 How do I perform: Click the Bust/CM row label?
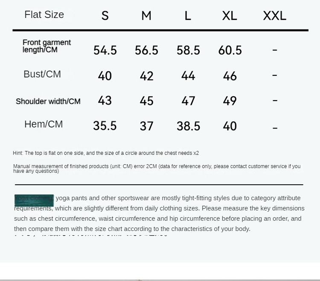click(42, 74)
